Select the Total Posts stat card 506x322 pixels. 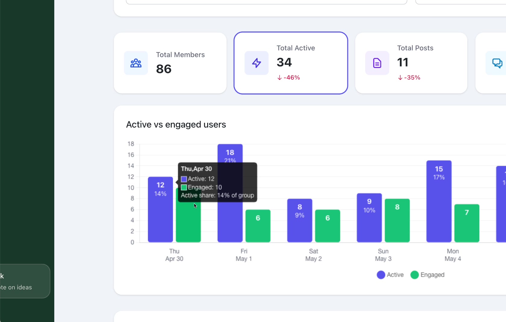(x=411, y=63)
